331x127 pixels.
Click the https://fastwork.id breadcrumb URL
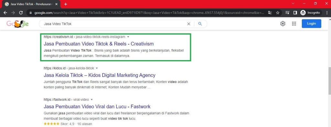pyautogui.click(x=57, y=100)
